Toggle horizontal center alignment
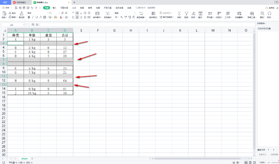This screenshot has width=279, height=164. 77,17
